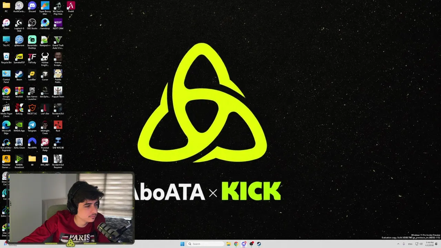Open the qBittorrent shortcut

click(19, 41)
